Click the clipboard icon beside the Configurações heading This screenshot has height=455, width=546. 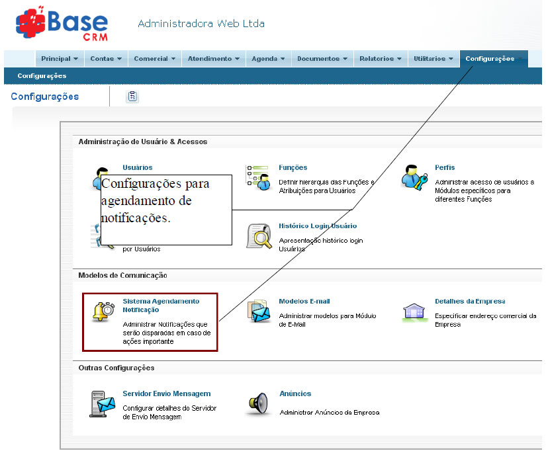[x=132, y=96]
